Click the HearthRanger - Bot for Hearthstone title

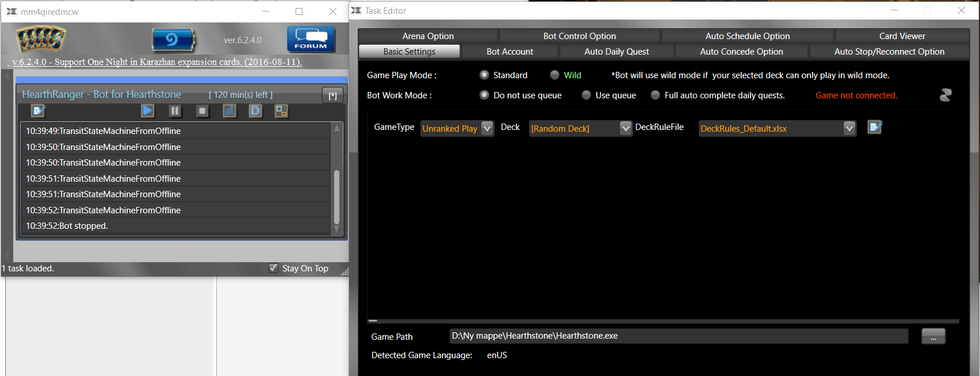(x=102, y=94)
